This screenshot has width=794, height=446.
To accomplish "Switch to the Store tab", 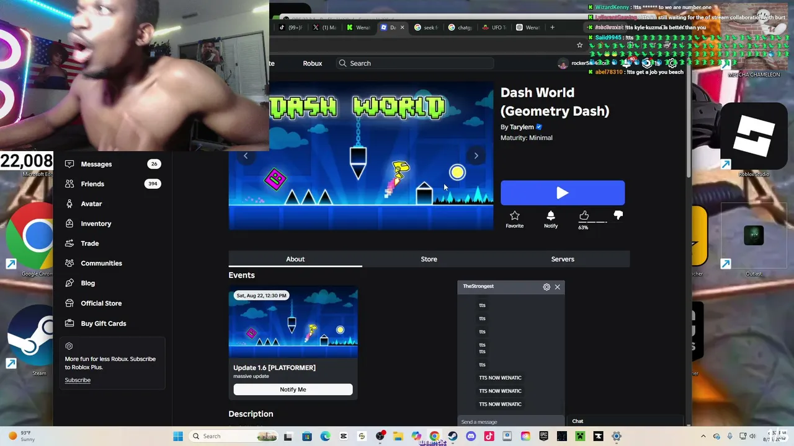I will click(x=429, y=259).
